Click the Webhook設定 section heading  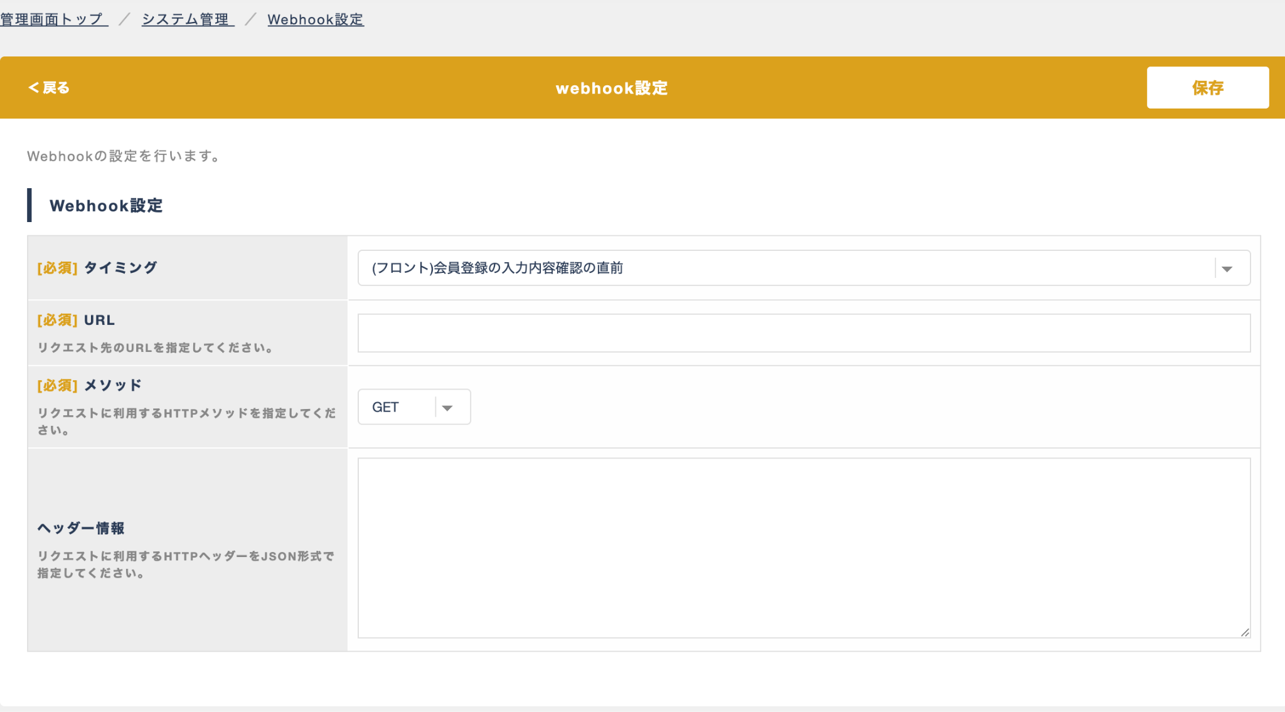tap(106, 206)
